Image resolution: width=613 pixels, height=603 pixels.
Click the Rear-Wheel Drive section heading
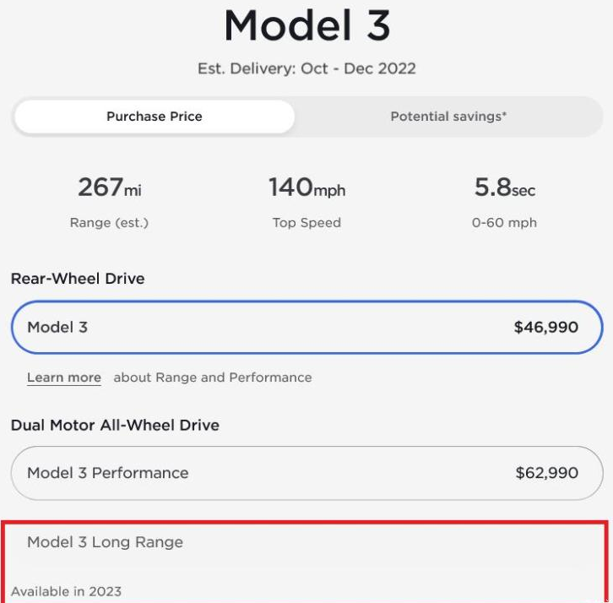pyautogui.click(x=78, y=279)
